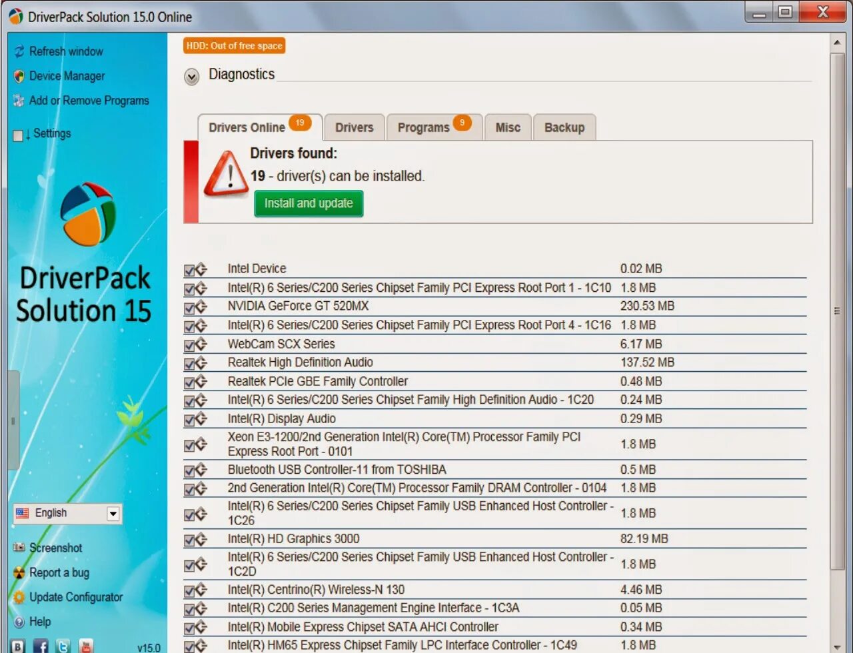Open the Programs tab
The height and width of the screenshot is (653, 853).
(434, 127)
